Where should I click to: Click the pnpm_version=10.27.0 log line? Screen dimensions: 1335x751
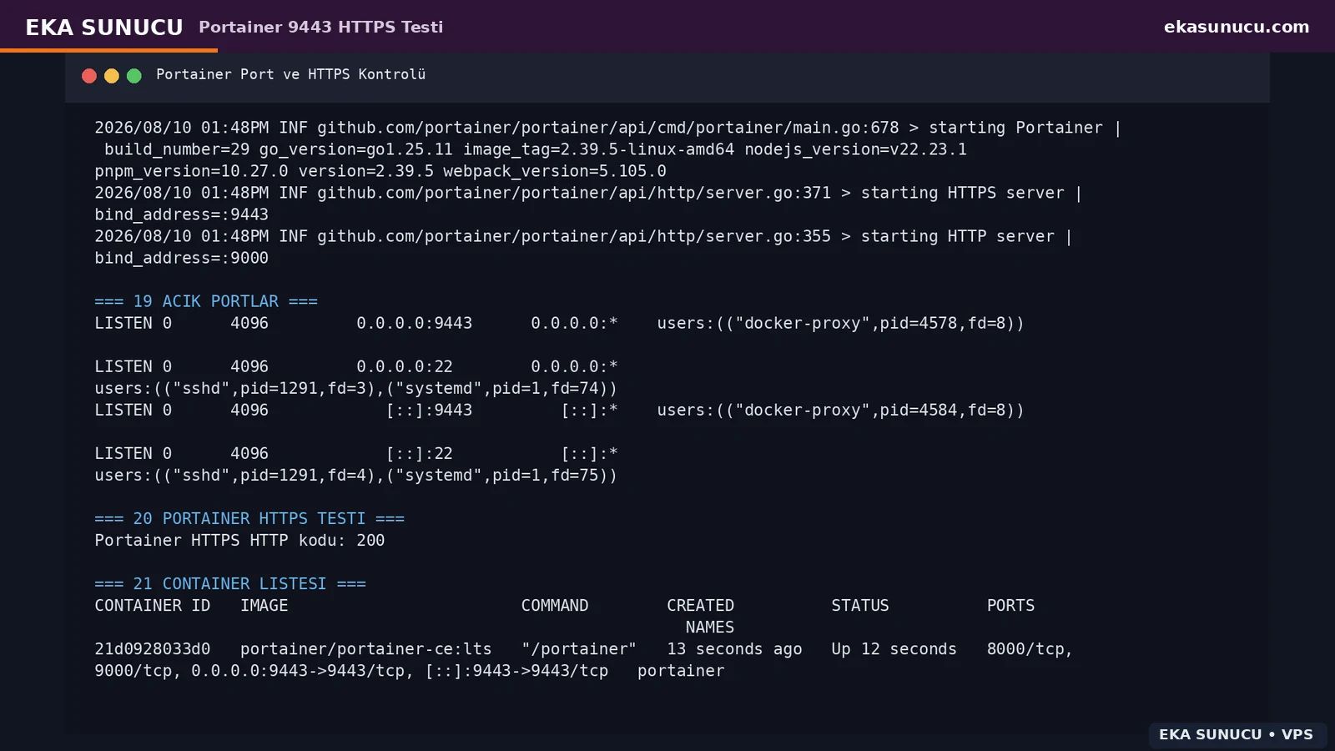pyautogui.click(x=380, y=171)
